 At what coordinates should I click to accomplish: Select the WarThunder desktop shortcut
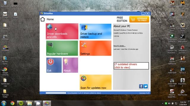tap(183, 92)
